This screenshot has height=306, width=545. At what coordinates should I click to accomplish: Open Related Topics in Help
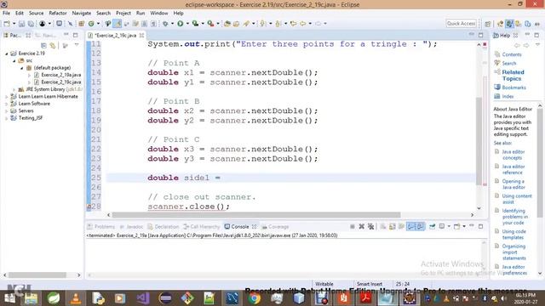point(513,76)
